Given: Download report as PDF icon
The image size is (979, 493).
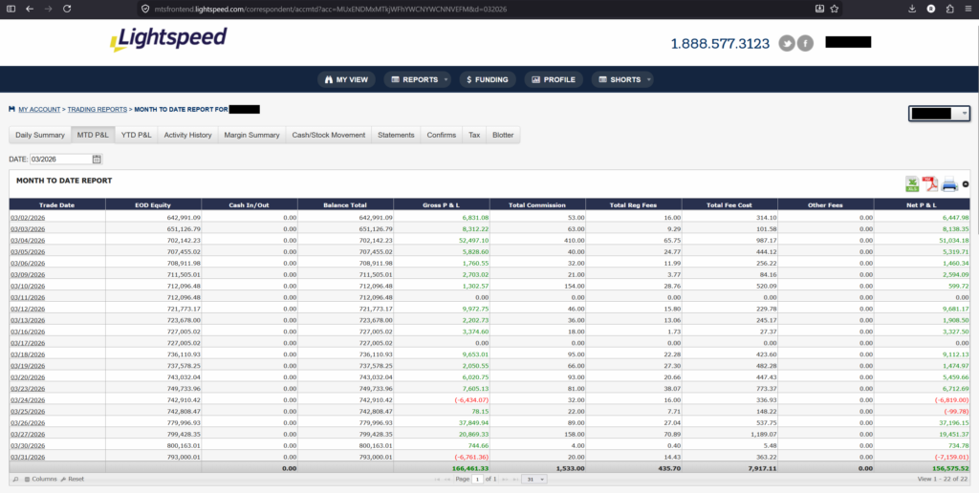Looking at the screenshot, I should pos(930,184).
